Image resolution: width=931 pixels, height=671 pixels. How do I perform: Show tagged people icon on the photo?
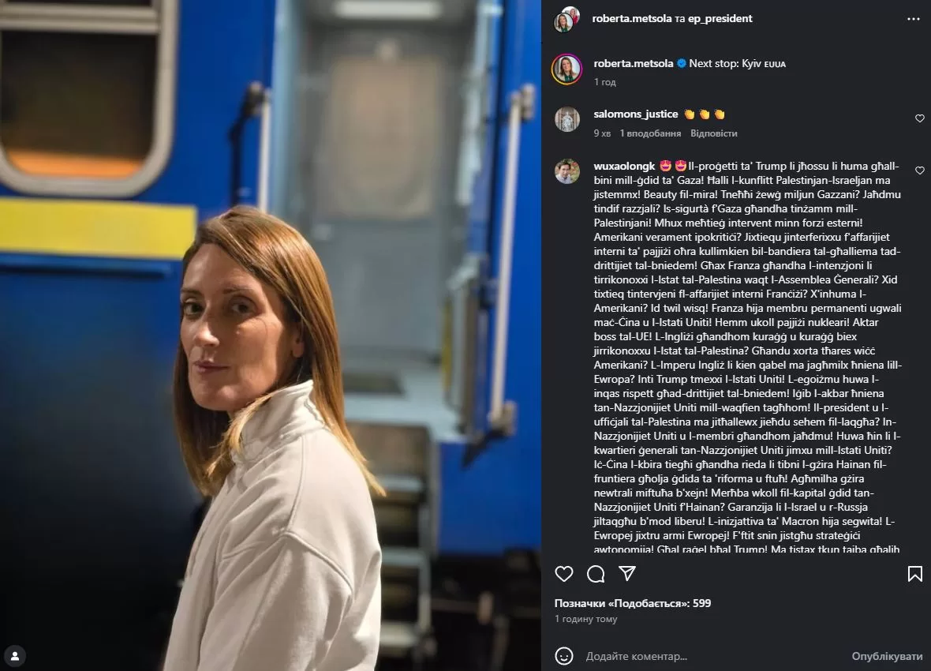[x=15, y=656]
